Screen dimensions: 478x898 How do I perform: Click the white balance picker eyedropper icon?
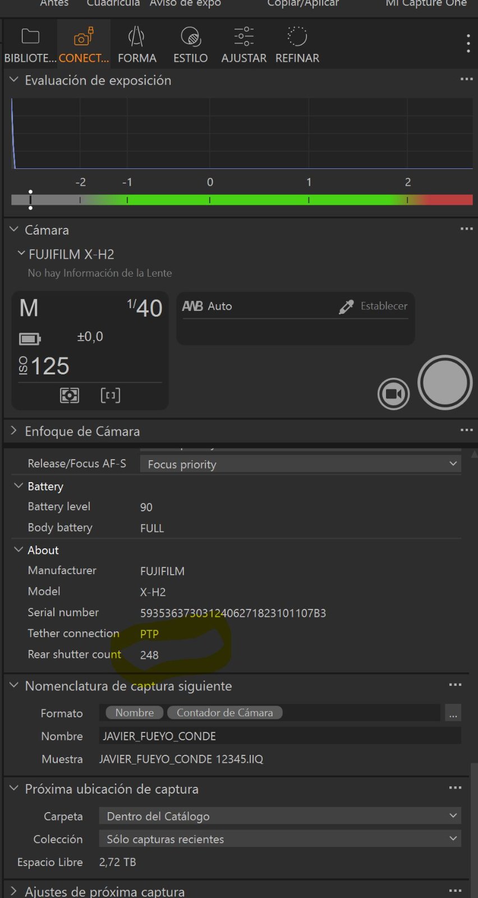click(x=346, y=306)
